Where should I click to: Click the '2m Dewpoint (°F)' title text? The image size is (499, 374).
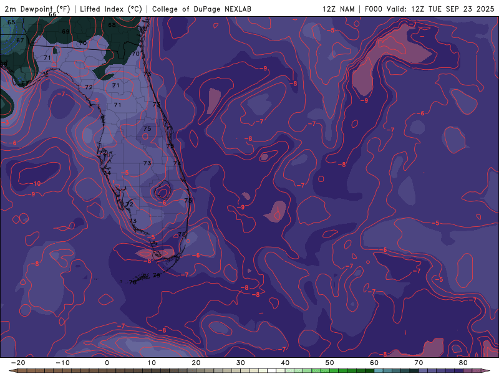[x=37, y=9]
